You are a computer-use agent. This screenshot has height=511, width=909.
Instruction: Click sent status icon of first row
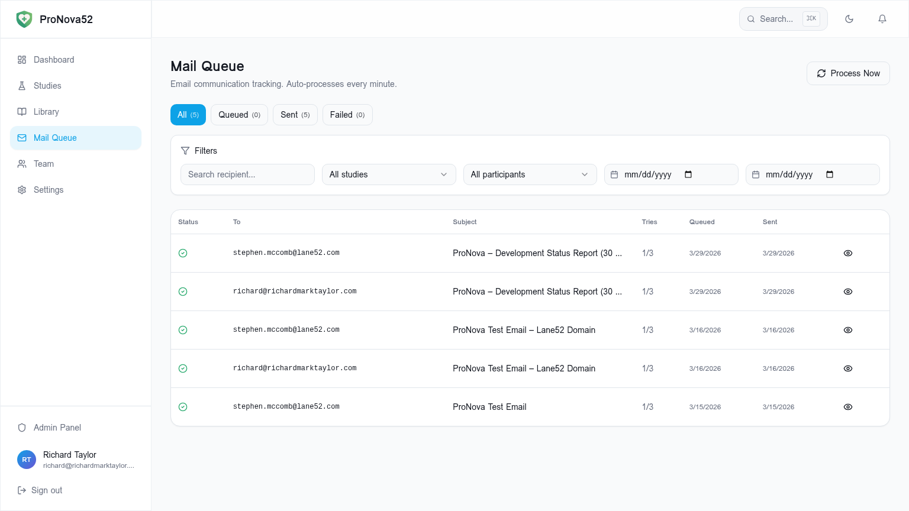[183, 253]
